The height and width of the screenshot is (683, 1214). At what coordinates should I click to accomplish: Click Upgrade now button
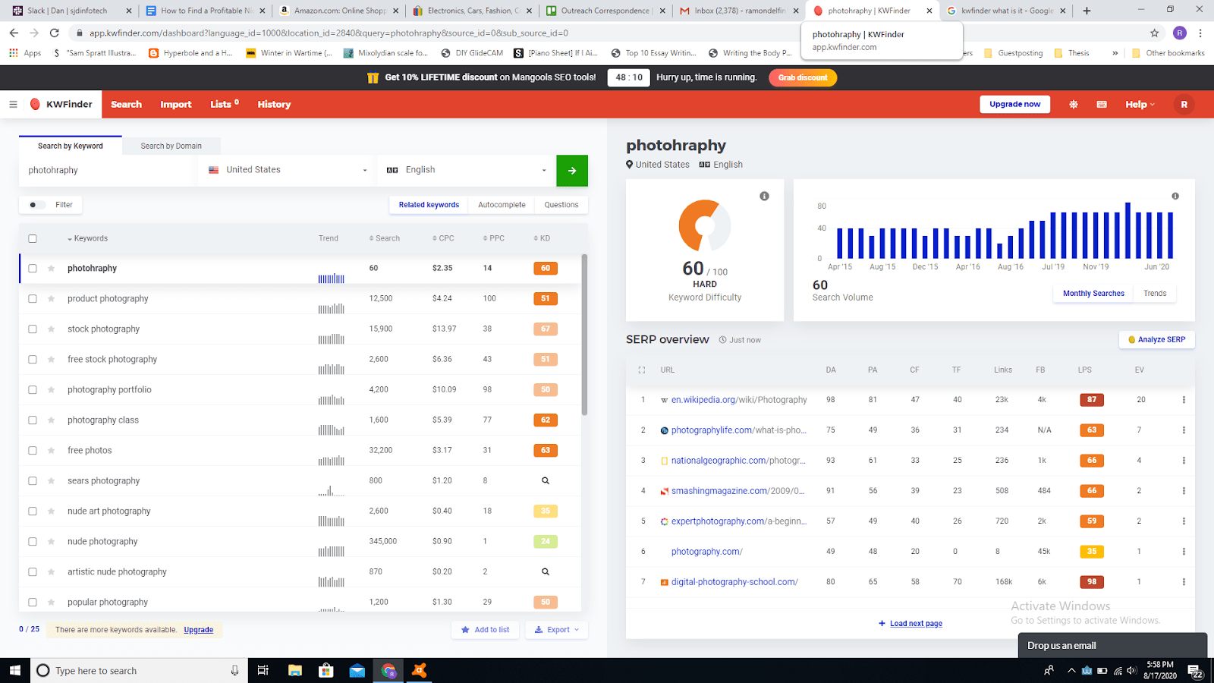click(x=1014, y=104)
